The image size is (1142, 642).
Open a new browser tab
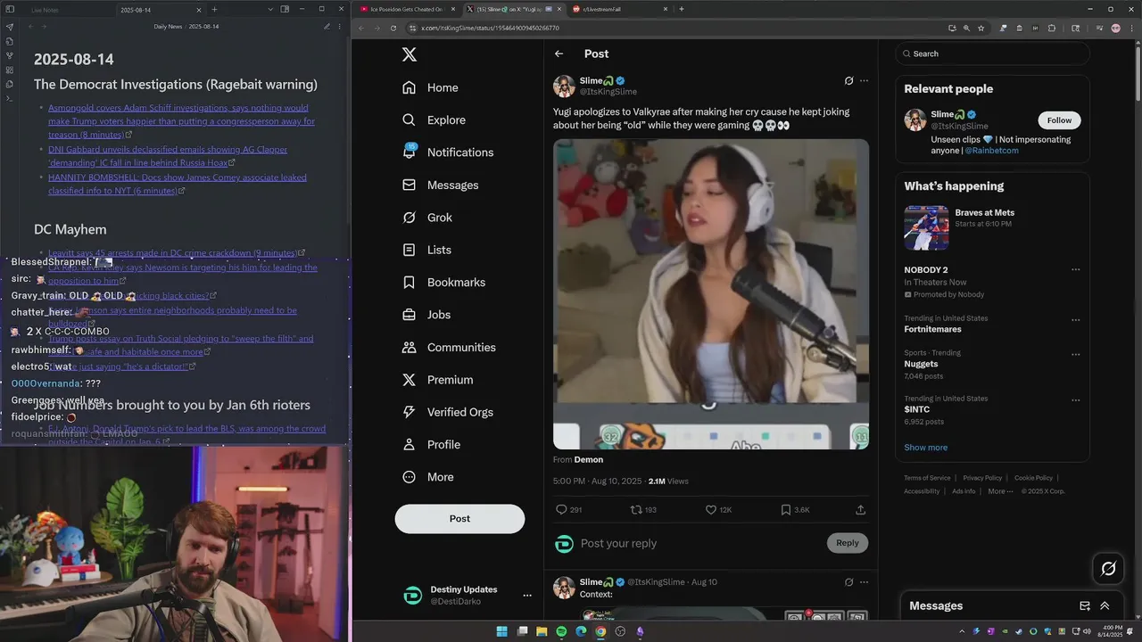(682, 9)
